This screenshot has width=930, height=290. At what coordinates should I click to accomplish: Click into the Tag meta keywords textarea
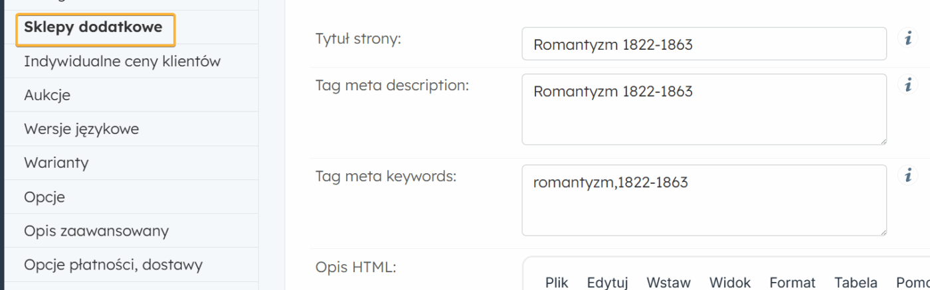pos(704,200)
